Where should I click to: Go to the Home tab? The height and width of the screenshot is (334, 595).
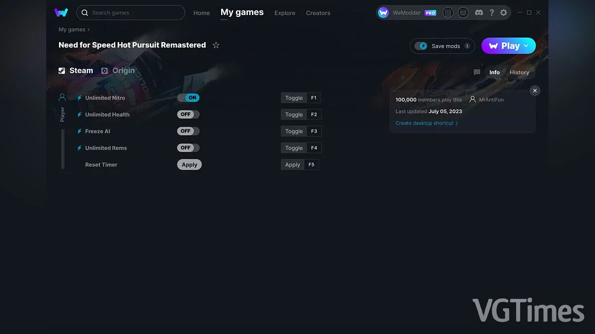[202, 13]
